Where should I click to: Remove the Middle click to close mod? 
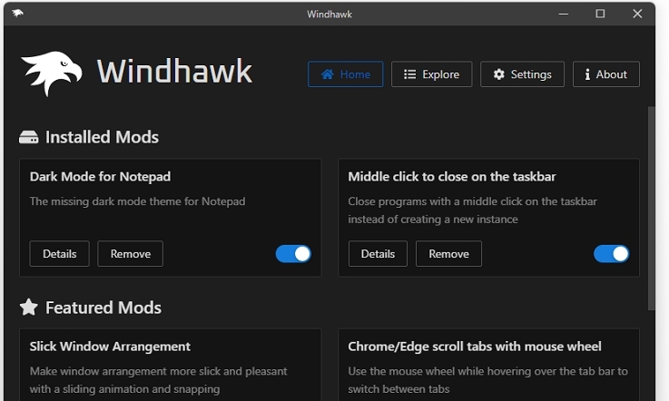pyautogui.click(x=448, y=254)
